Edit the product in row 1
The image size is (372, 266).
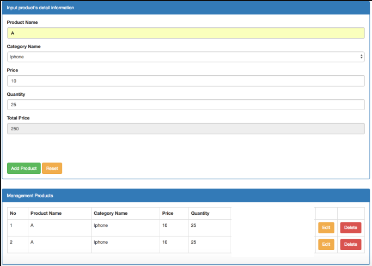(326, 228)
